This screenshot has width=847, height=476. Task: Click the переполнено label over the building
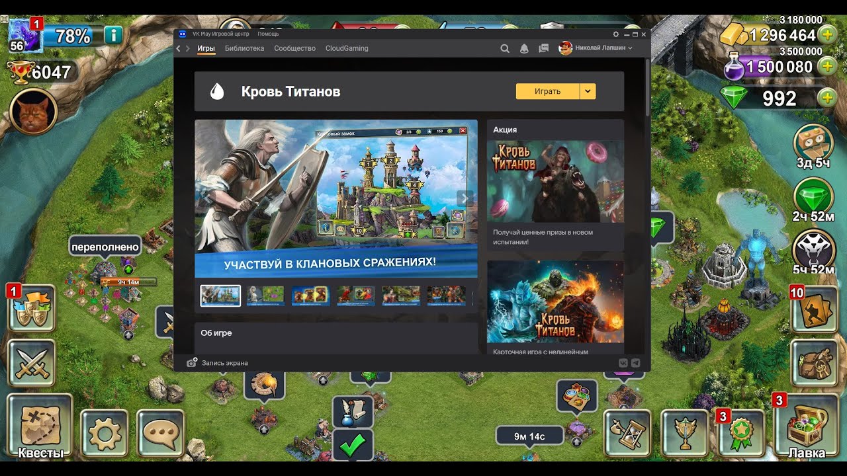[x=105, y=247]
